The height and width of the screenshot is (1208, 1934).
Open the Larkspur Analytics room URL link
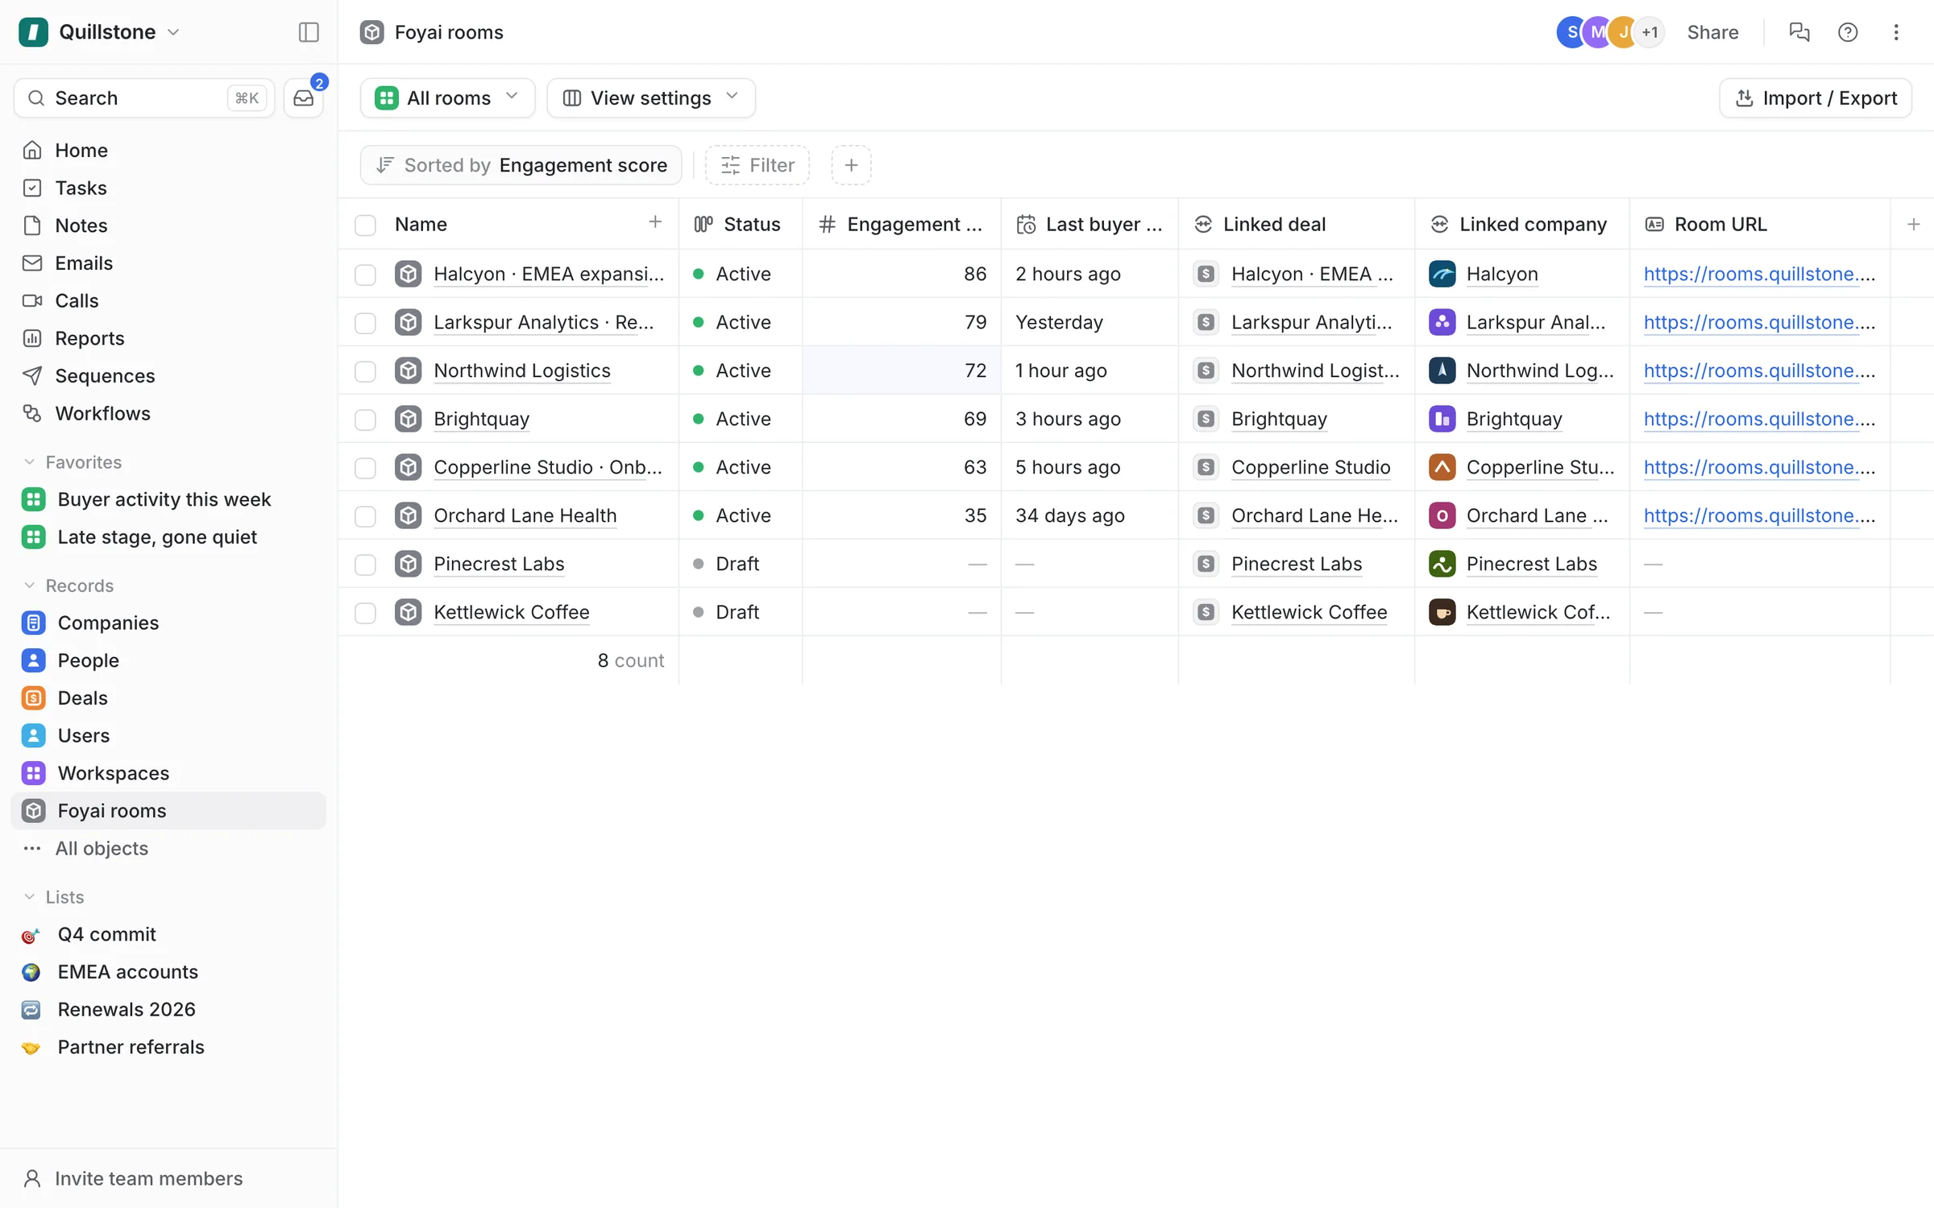click(1759, 322)
